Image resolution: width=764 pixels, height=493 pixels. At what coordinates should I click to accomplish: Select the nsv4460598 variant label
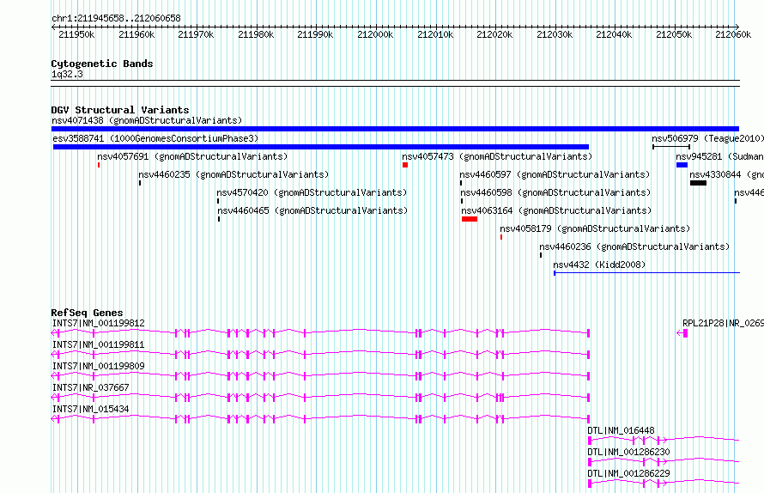pos(556,192)
